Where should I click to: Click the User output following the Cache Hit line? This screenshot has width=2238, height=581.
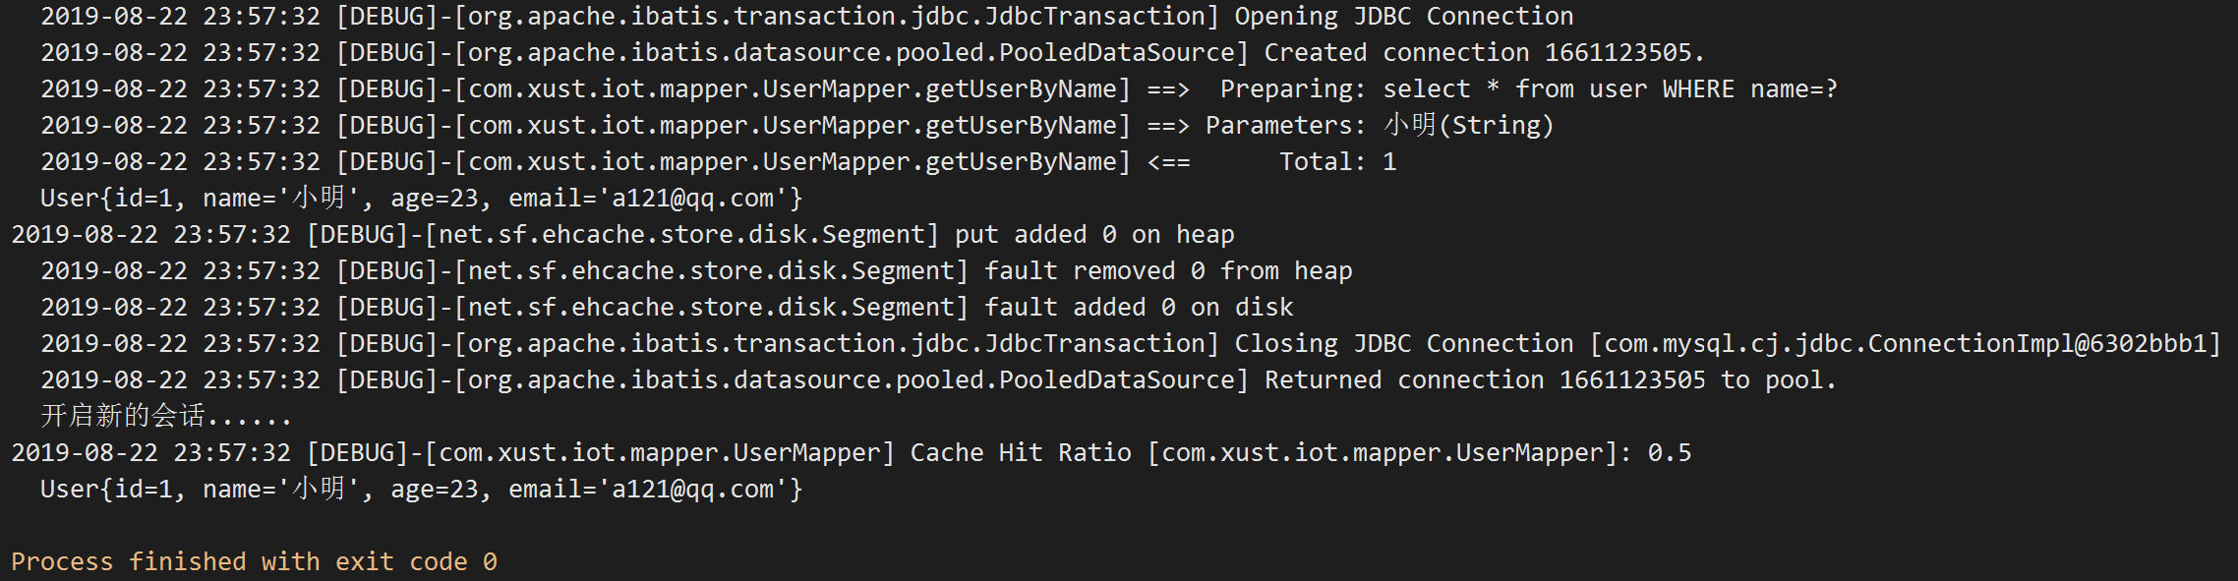click(421, 490)
